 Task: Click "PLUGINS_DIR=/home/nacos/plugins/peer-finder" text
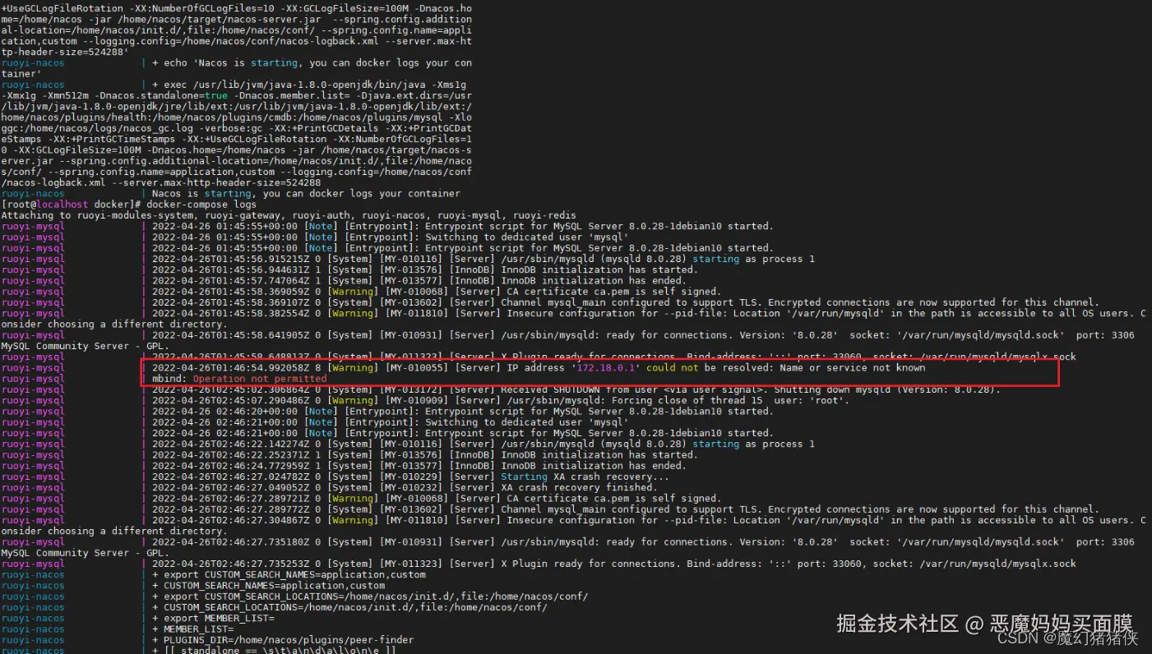coord(289,640)
